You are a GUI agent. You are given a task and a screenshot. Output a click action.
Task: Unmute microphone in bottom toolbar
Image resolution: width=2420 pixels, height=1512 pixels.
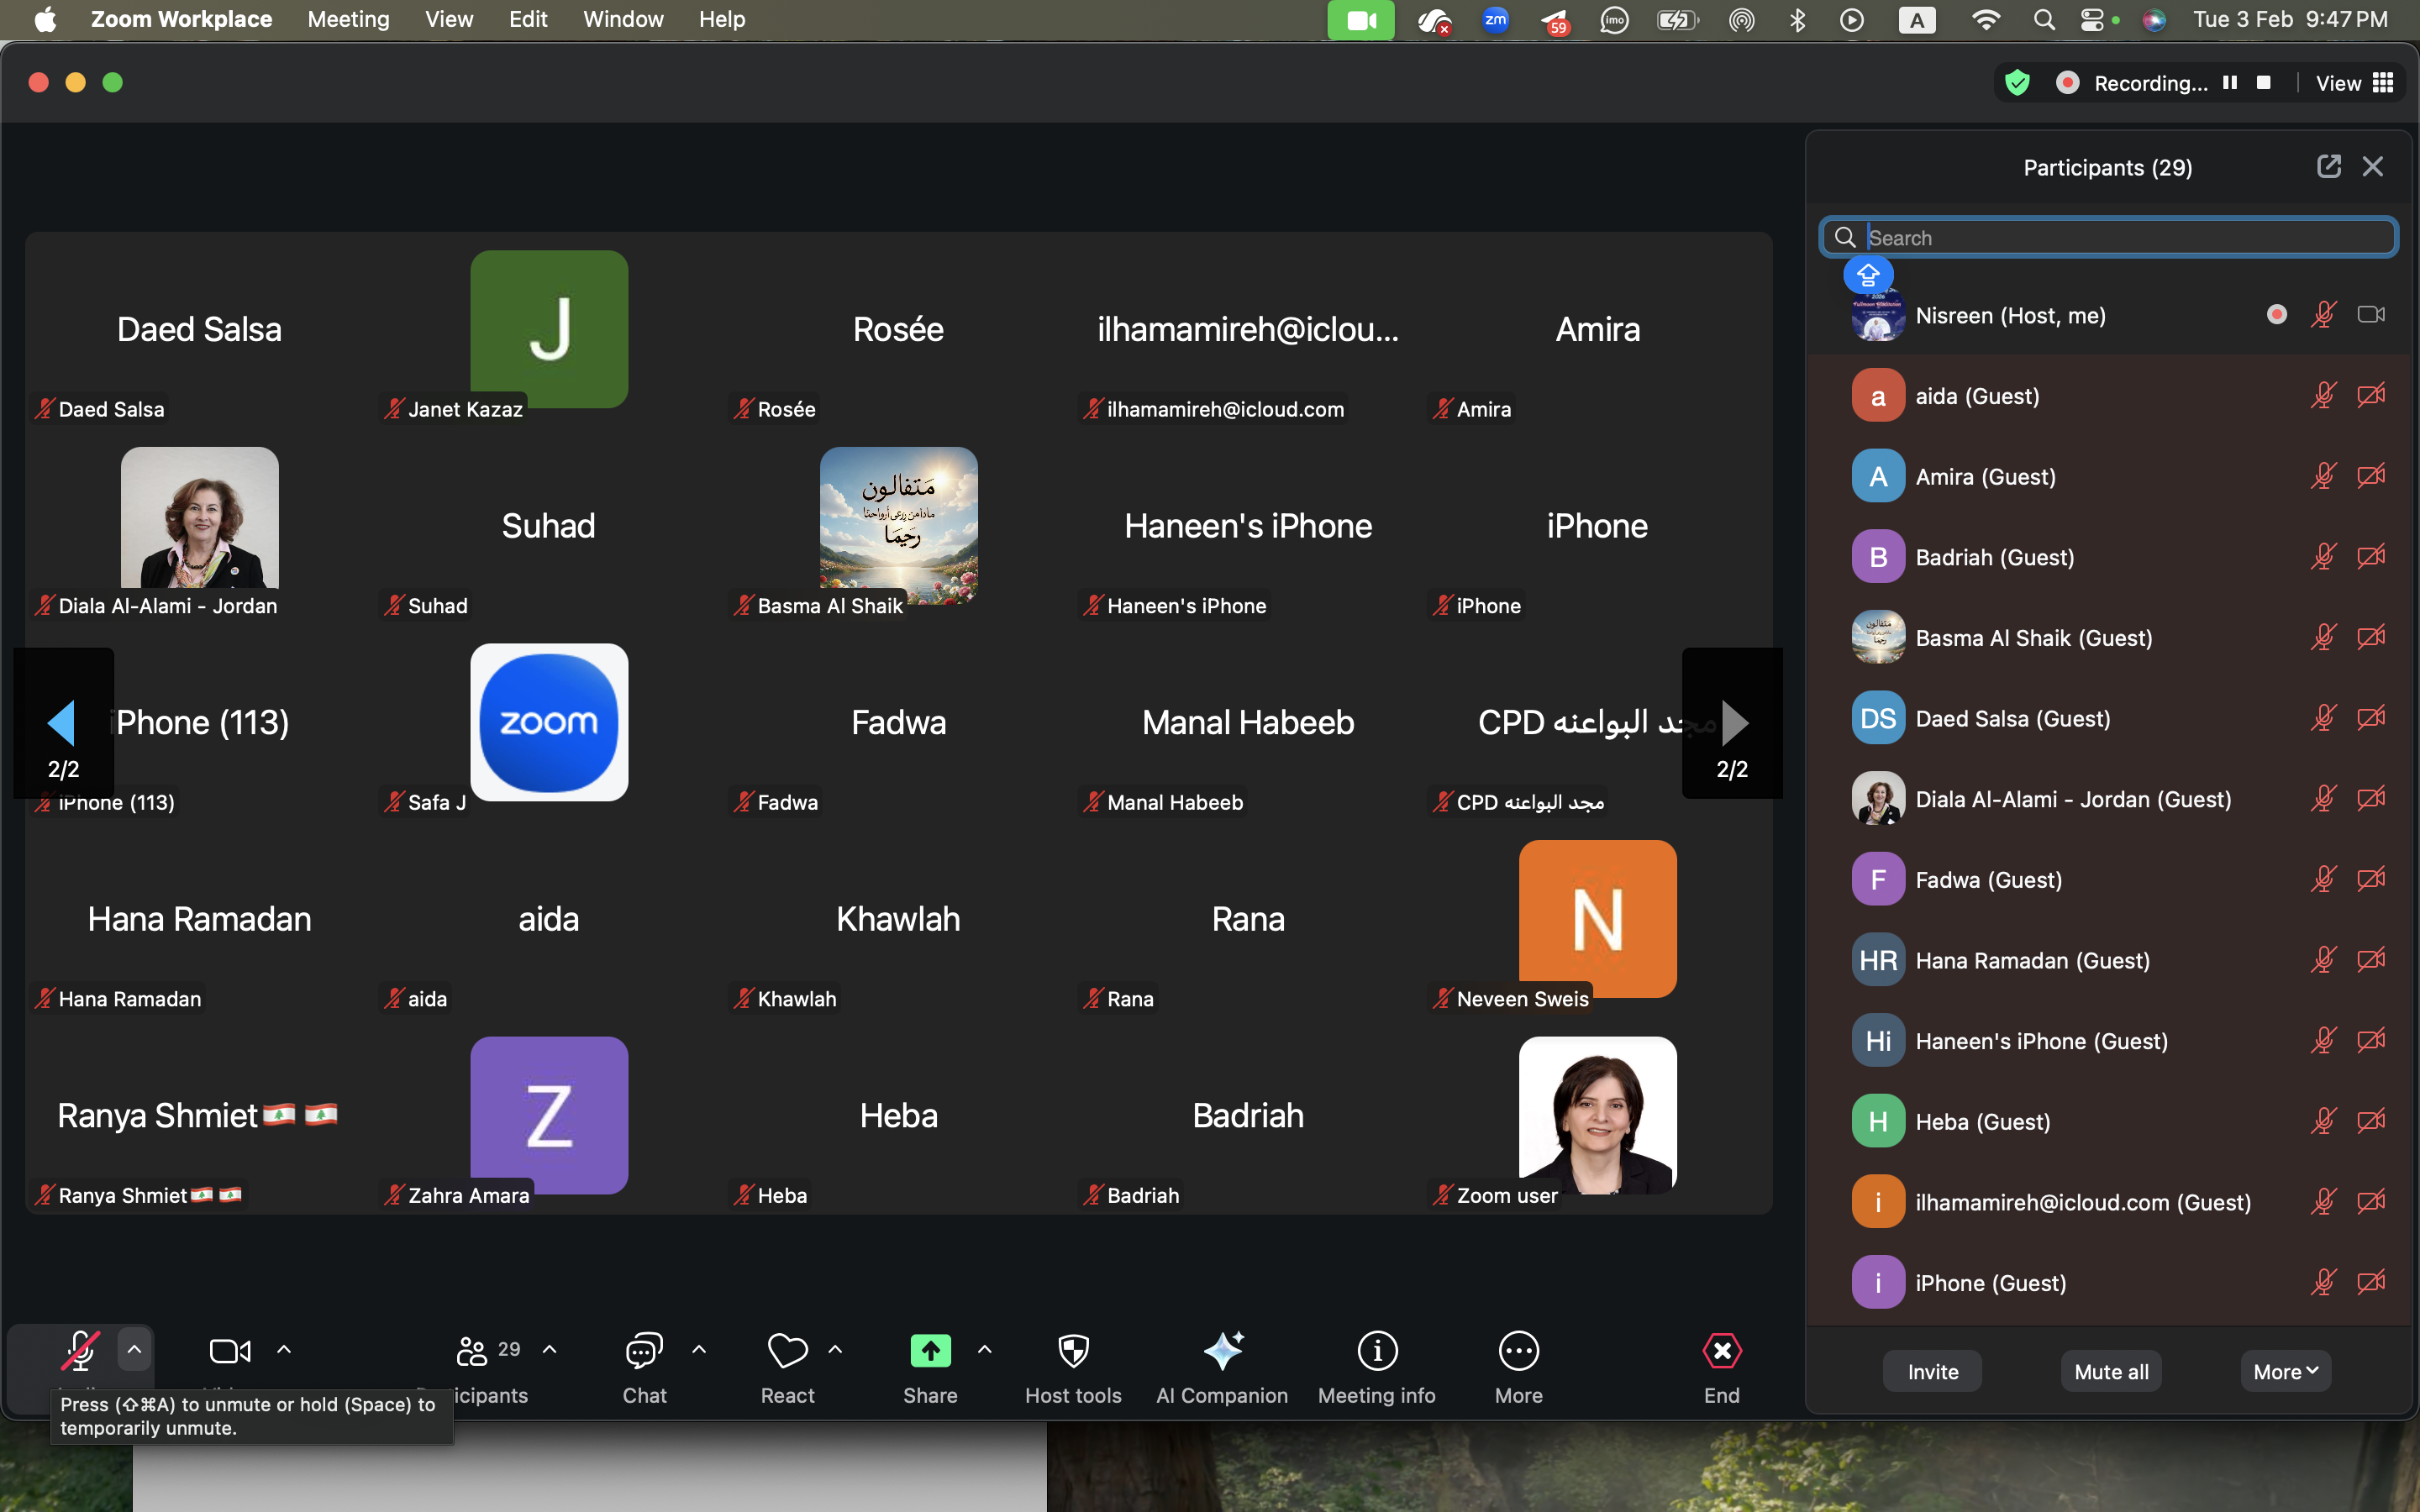pyautogui.click(x=80, y=1351)
